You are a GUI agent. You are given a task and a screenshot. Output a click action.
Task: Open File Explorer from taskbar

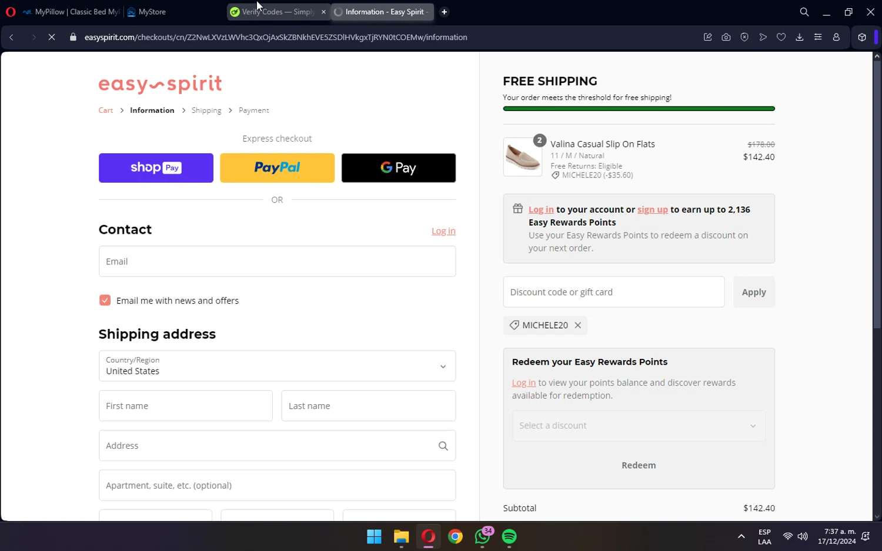[401, 537]
